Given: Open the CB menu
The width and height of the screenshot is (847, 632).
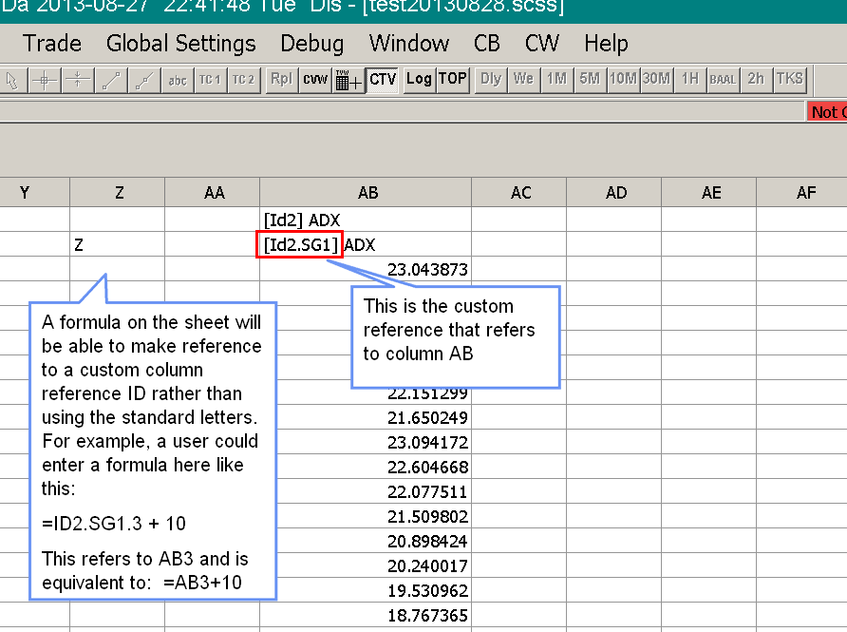Looking at the screenshot, I should click(x=487, y=44).
